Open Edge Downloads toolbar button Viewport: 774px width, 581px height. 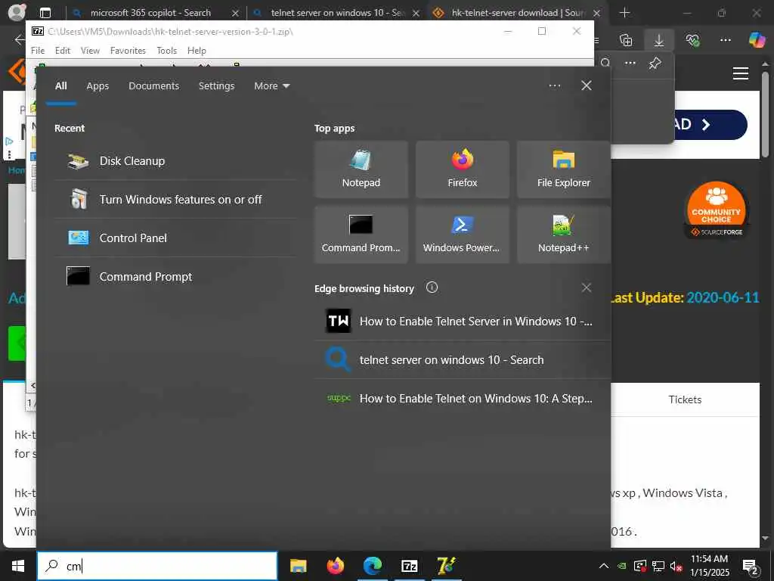coord(659,40)
